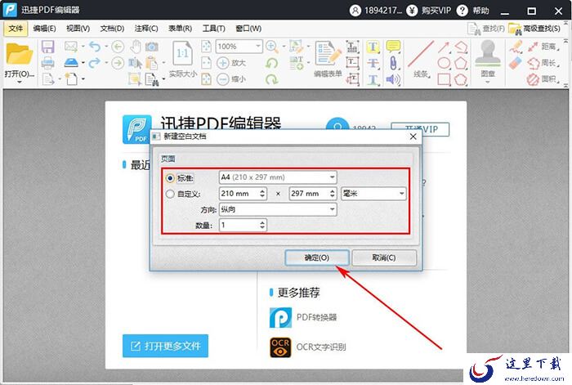572x385 pixels.
Task: Click the 高级查找(S) advanced search button
Action: pos(534,29)
